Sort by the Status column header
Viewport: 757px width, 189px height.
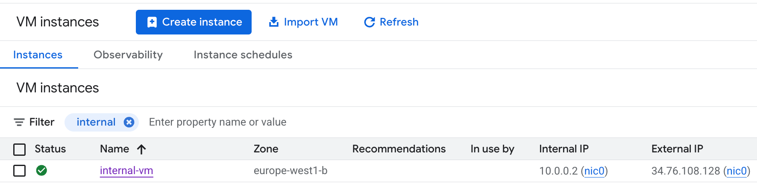50,149
